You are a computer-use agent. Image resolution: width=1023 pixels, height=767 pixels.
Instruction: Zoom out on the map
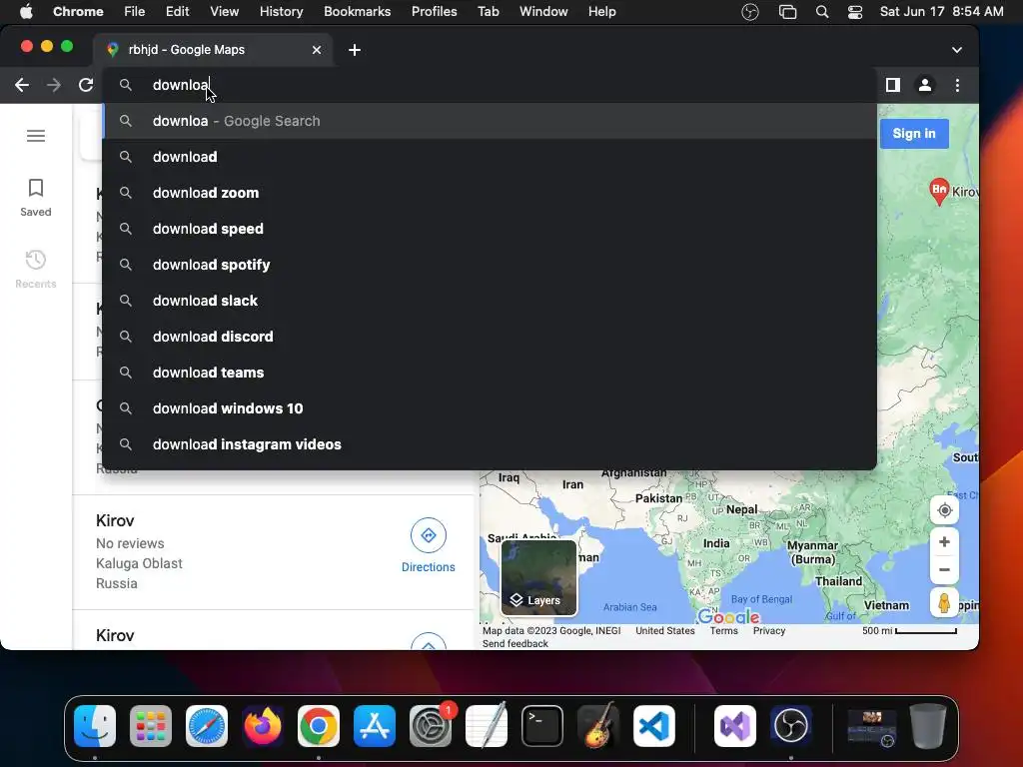(944, 569)
